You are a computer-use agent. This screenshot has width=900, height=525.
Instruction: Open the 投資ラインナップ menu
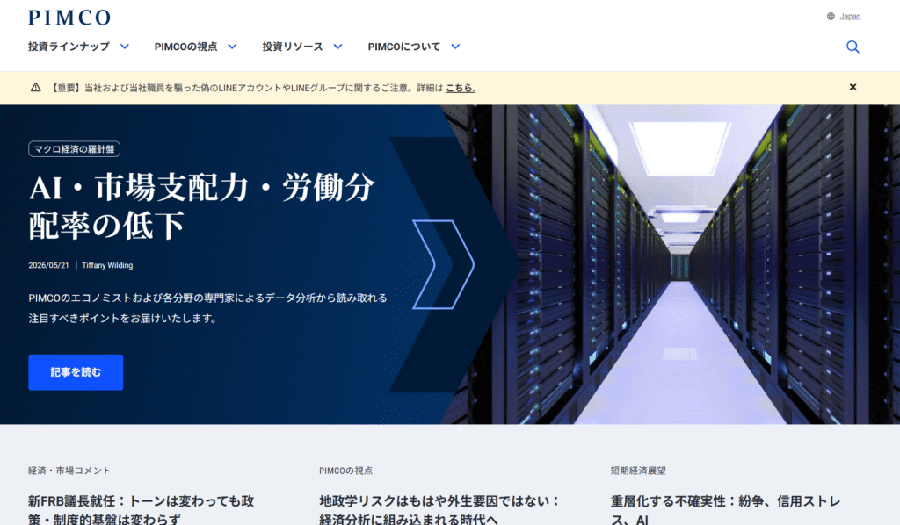(69, 47)
